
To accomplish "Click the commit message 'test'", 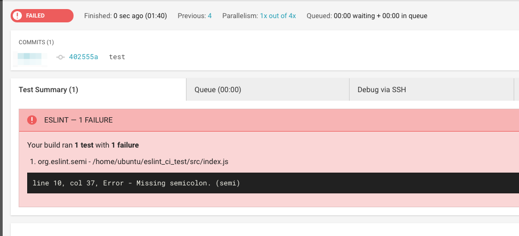I will tap(117, 57).
